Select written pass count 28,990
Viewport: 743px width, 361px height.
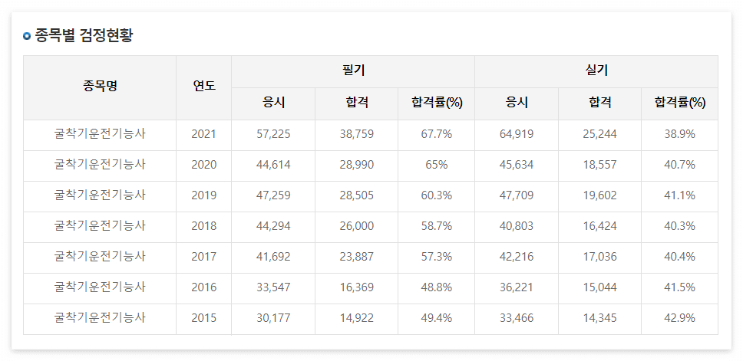click(x=356, y=165)
